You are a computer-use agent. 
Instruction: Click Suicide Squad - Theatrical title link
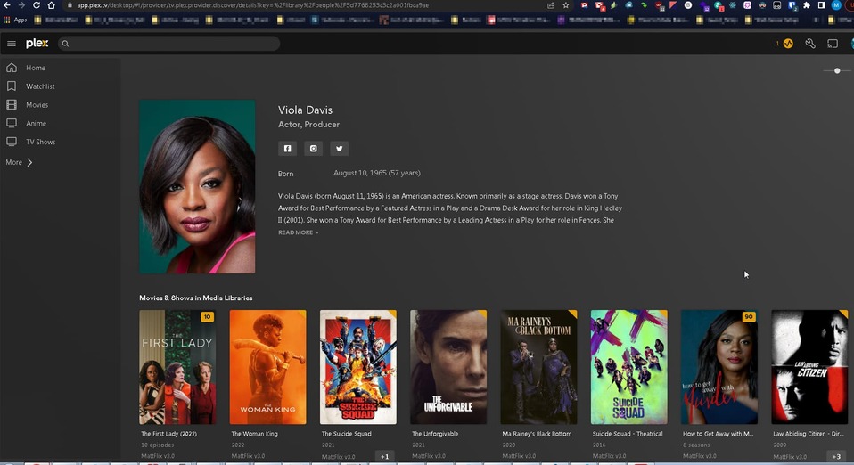click(x=628, y=434)
